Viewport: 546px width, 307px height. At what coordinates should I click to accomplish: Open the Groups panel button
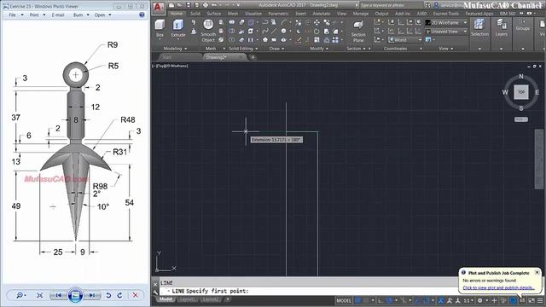point(523,25)
